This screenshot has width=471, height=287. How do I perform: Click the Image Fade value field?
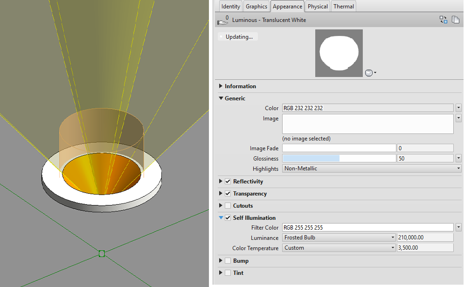(x=425, y=148)
